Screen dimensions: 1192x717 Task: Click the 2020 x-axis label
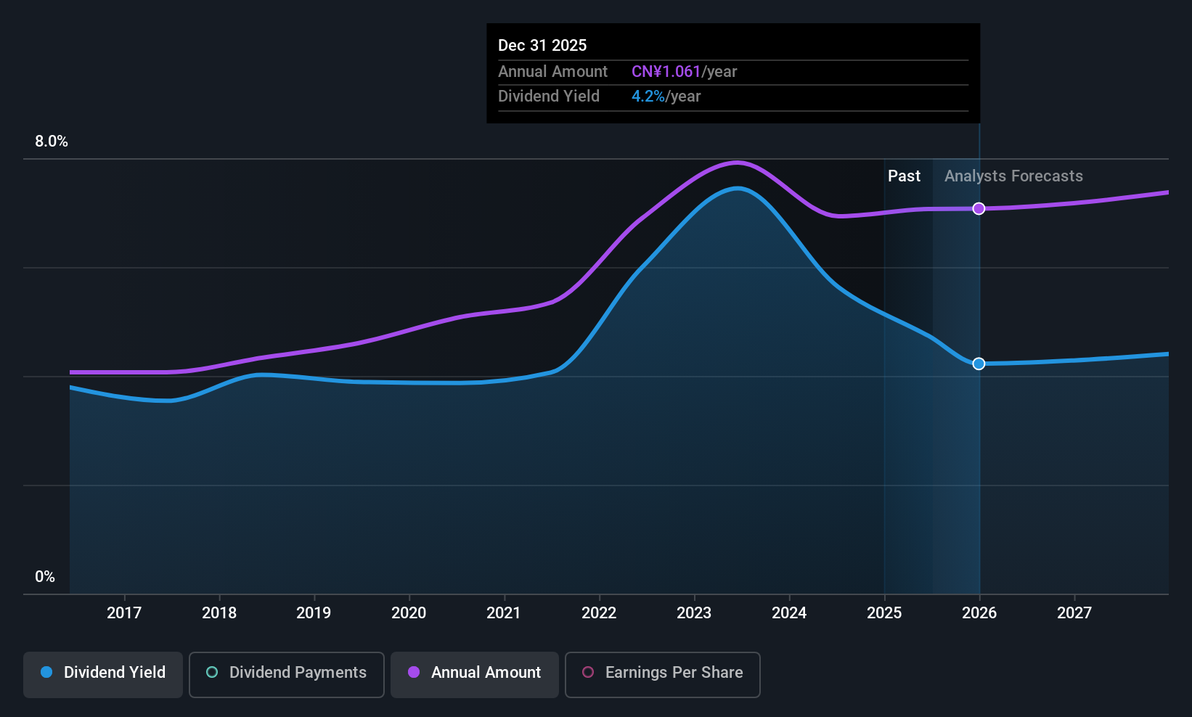409,613
